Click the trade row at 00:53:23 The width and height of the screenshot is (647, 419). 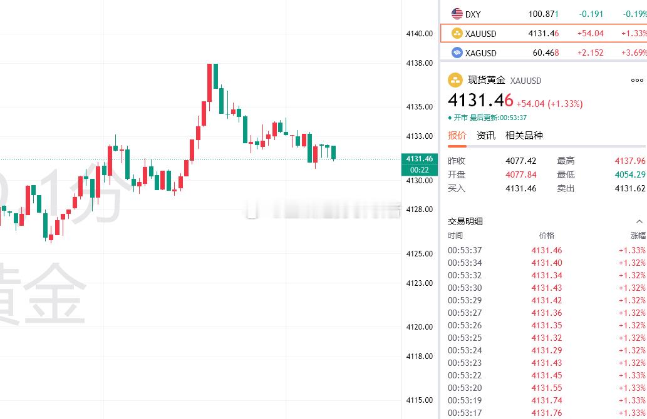coord(547,363)
